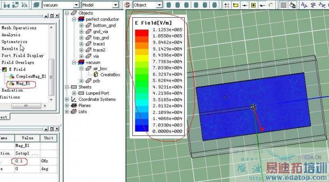Collapse the air_box node

click(x=81, y=69)
